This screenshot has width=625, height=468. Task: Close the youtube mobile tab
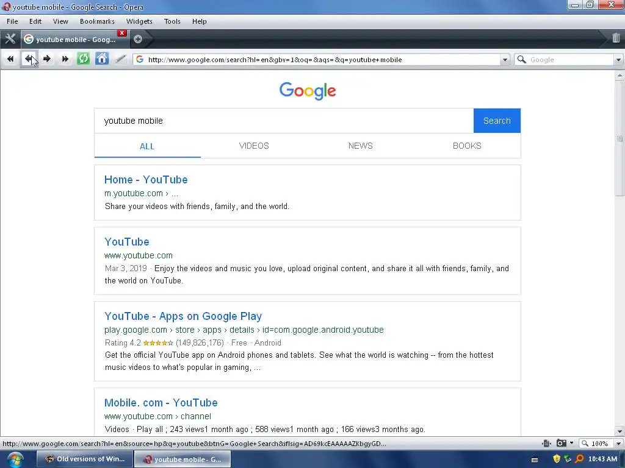[x=122, y=33]
